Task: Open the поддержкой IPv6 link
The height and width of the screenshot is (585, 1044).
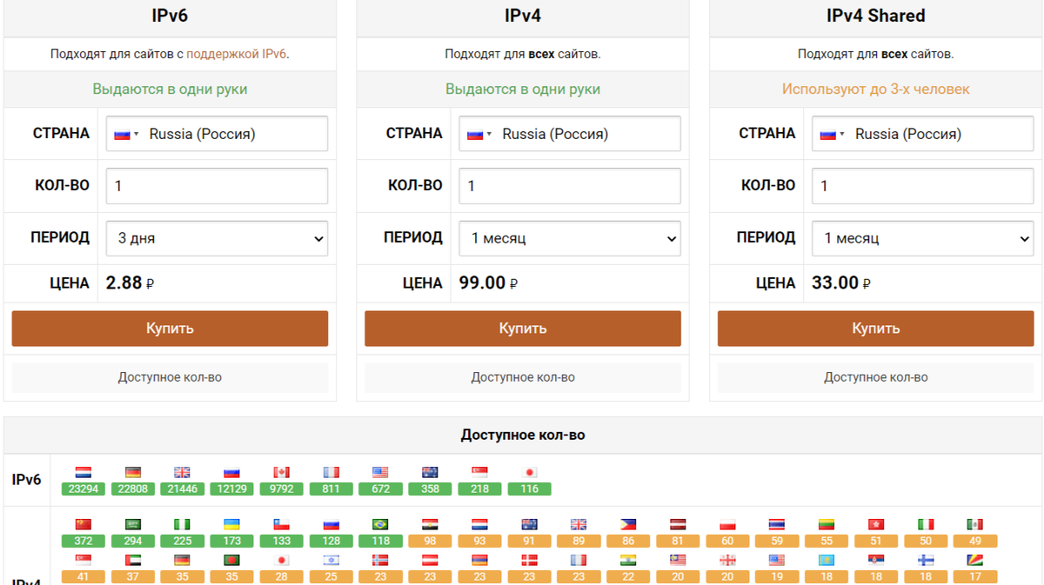Action: [x=236, y=54]
